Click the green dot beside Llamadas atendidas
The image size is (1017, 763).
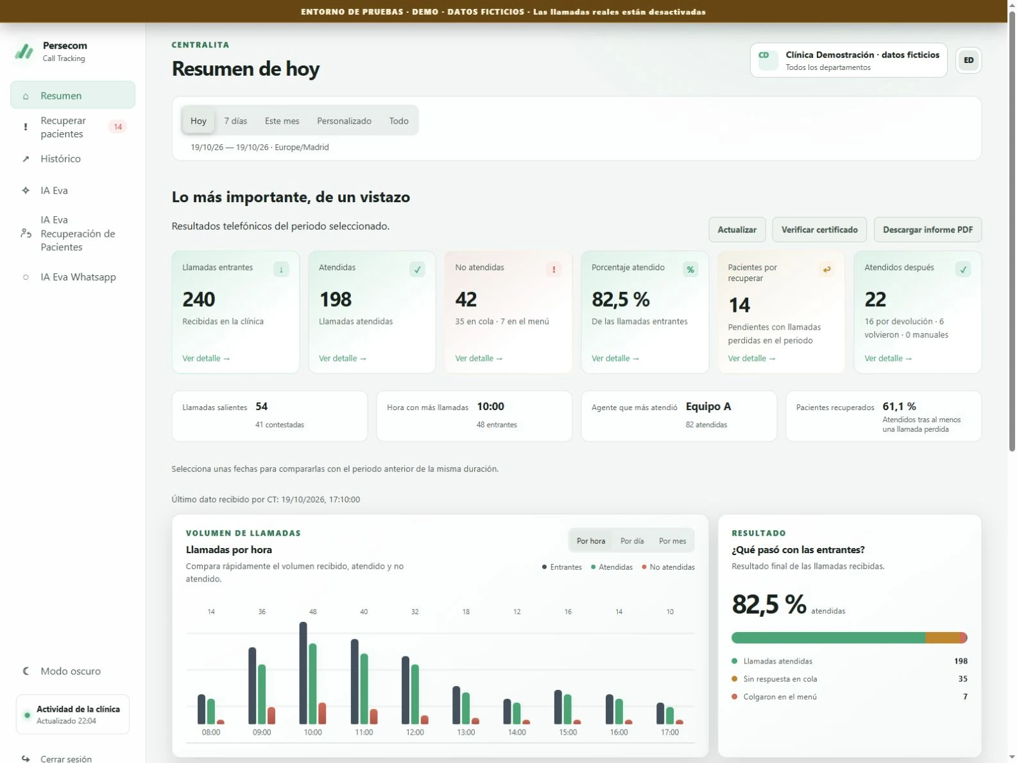(x=735, y=661)
